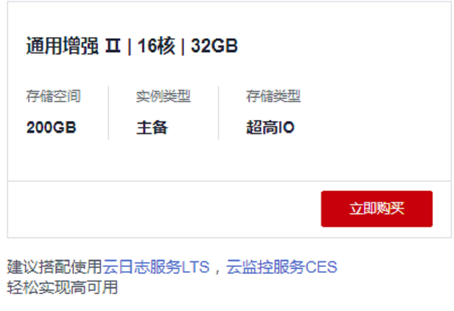Click the 轻松实现高可用 text
Screen dimensions: 454x311
(62, 287)
